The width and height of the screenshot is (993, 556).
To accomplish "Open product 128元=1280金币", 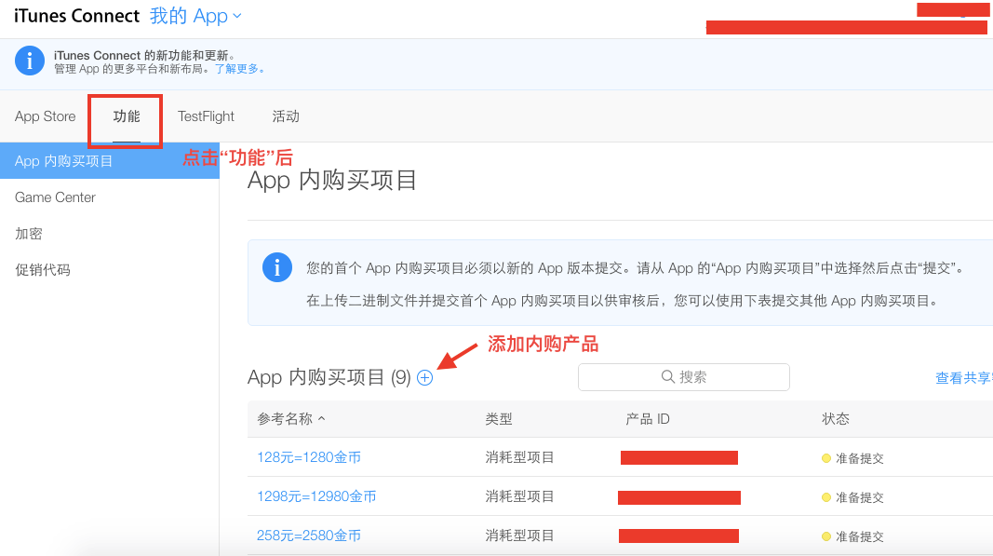I will pos(309,457).
